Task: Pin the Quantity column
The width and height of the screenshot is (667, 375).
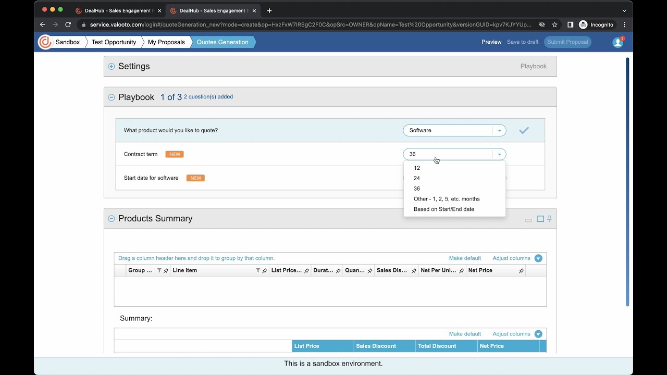Action: tap(370, 271)
